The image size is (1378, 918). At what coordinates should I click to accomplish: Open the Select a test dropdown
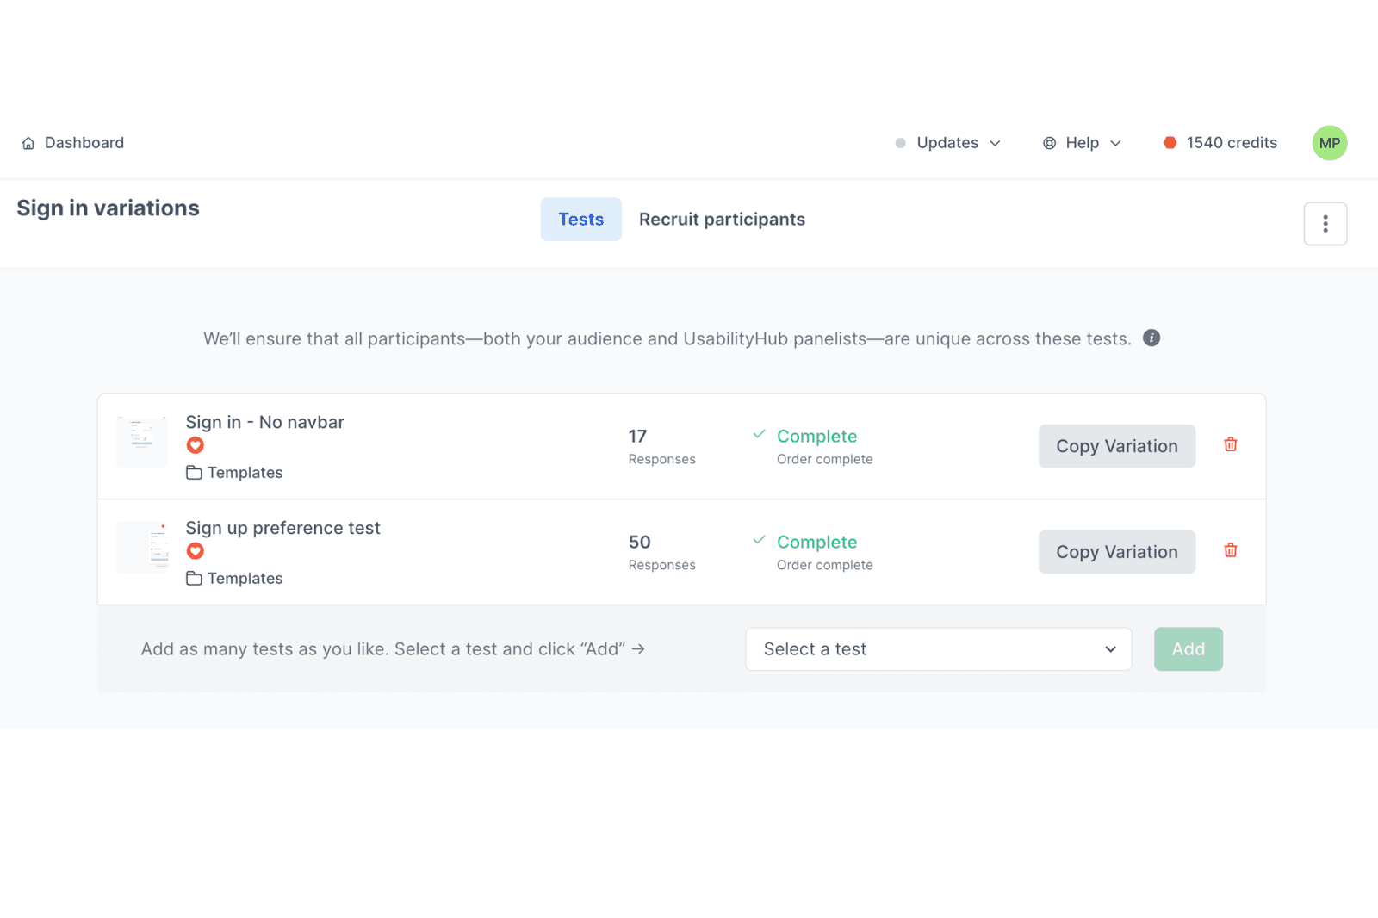[x=938, y=649]
